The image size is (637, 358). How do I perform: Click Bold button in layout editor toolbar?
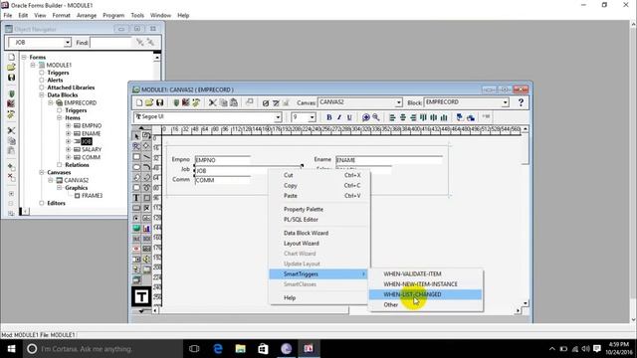point(328,117)
